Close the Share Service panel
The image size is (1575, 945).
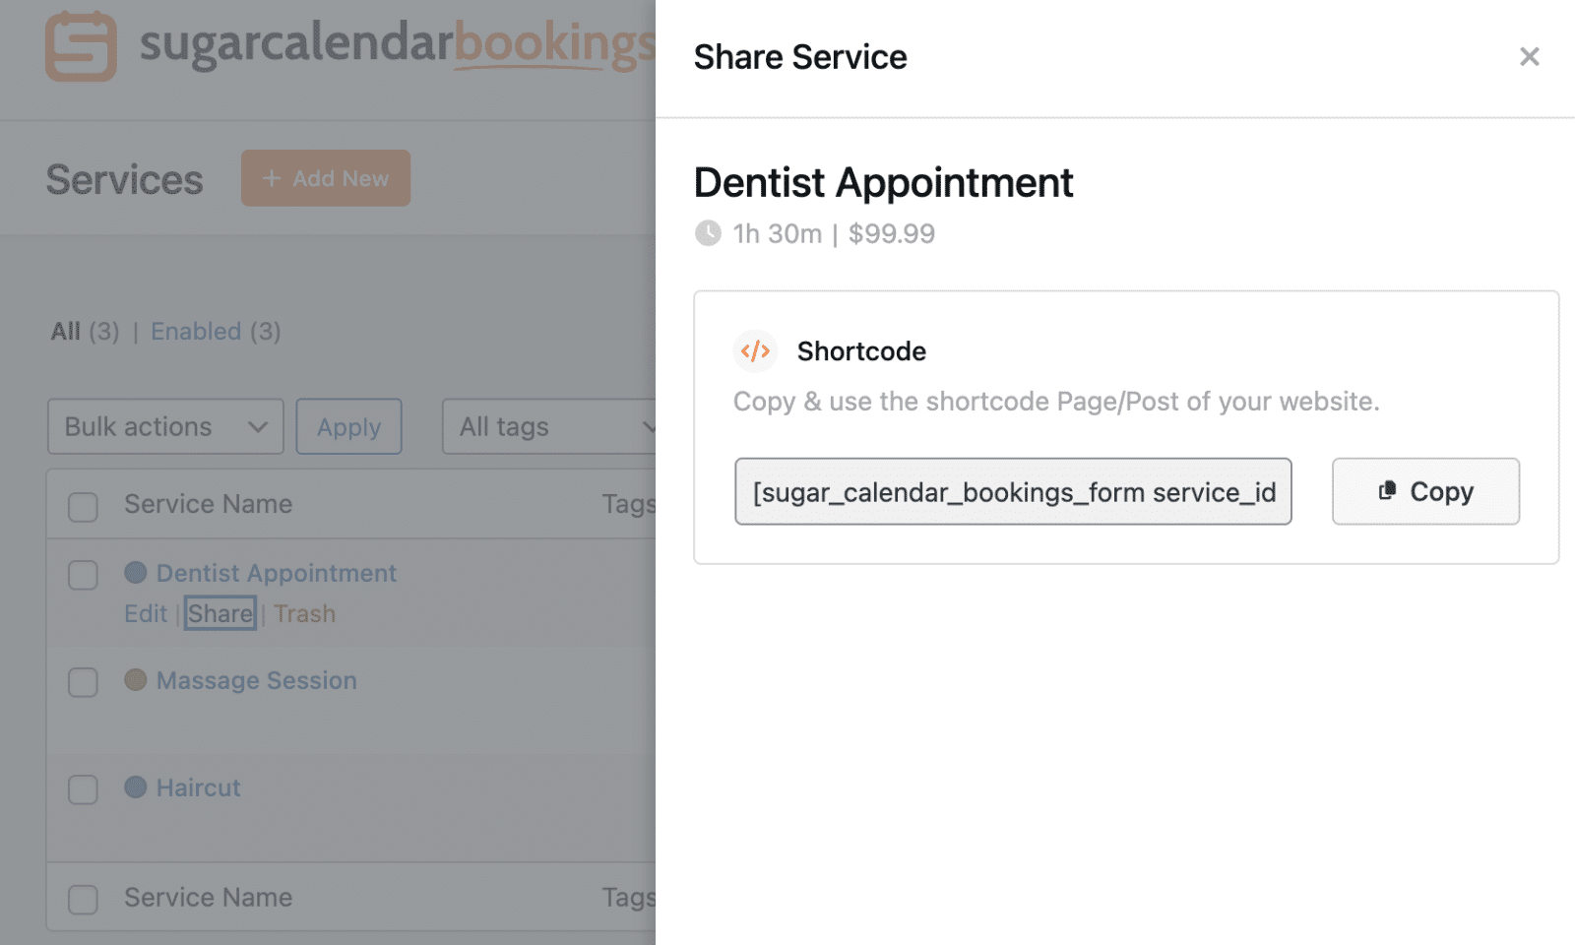(x=1529, y=56)
